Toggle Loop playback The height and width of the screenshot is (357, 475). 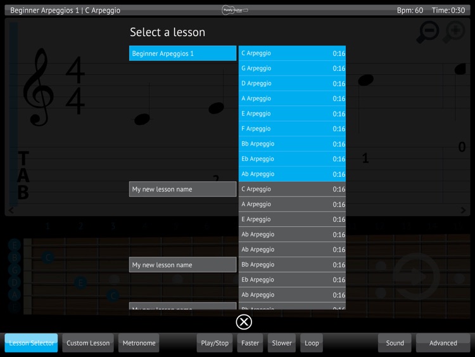(312, 343)
